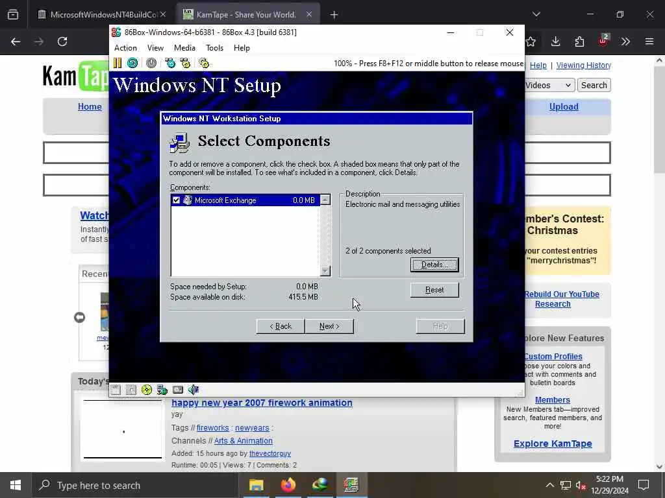Click the network status icon in 86Box
Viewport: 665px width, 498px height.
tap(162, 390)
